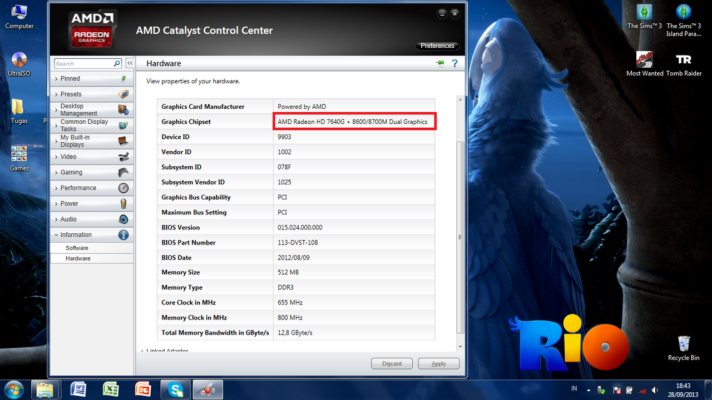Open The Sims 3 desktop shortcut

pyautogui.click(x=645, y=17)
